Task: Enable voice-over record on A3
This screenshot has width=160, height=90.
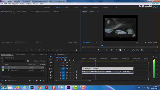Action: (x=76, y=78)
